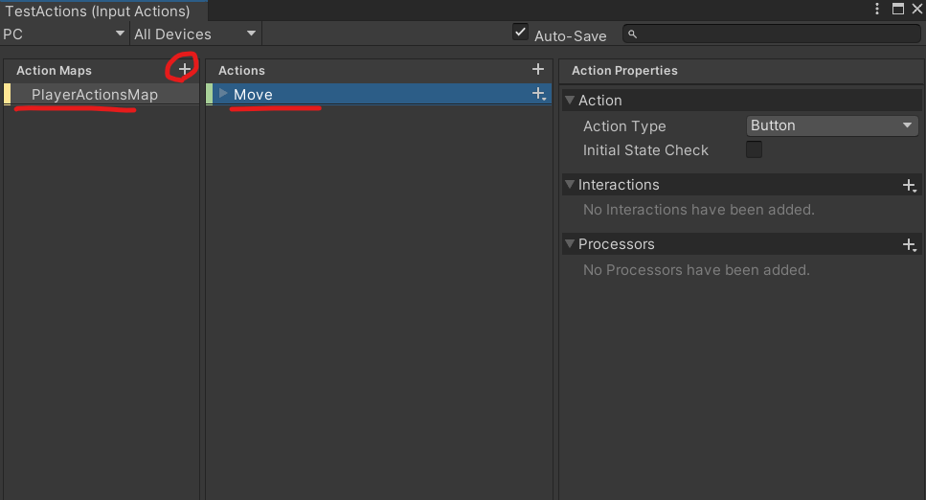Click 'No Interactions have been added.' text
926x500 pixels.
click(x=699, y=210)
